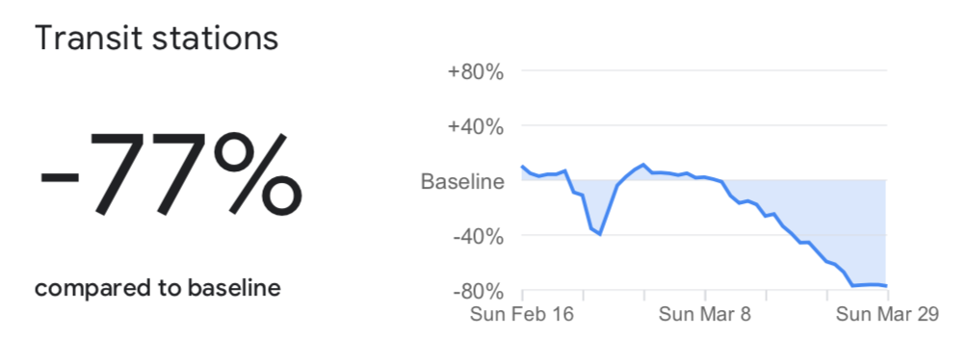This screenshot has height=364, width=967.
Task: Click the +40% horizontal gridline
Action: pos(704,125)
